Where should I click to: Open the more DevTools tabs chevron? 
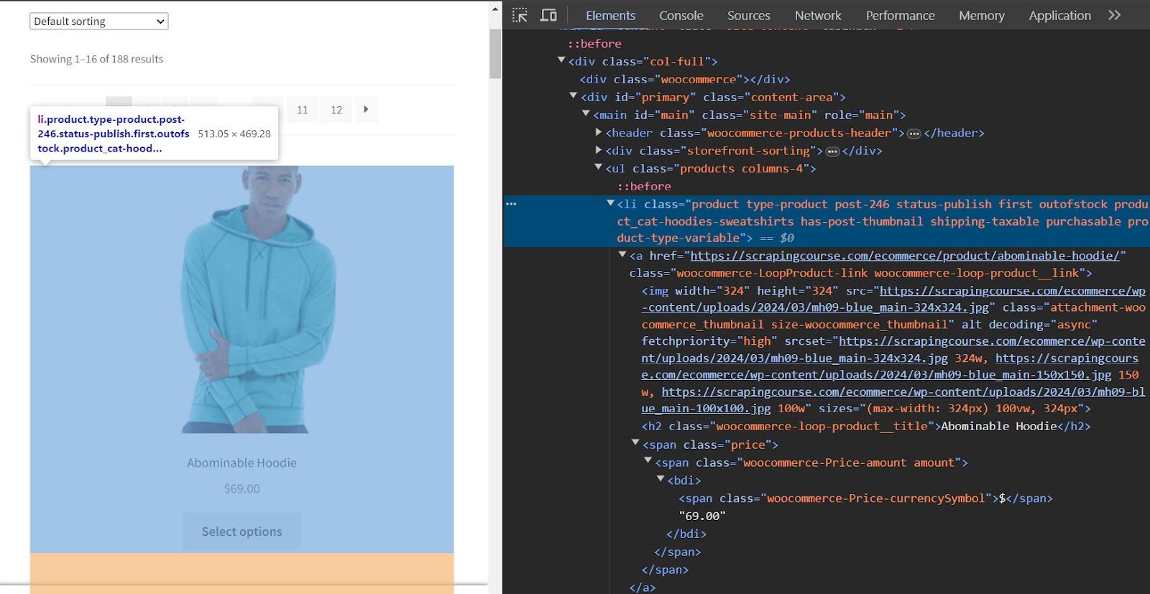coord(1114,15)
